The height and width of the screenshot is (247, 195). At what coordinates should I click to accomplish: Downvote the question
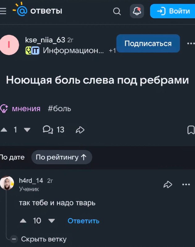click(x=27, y=130)
